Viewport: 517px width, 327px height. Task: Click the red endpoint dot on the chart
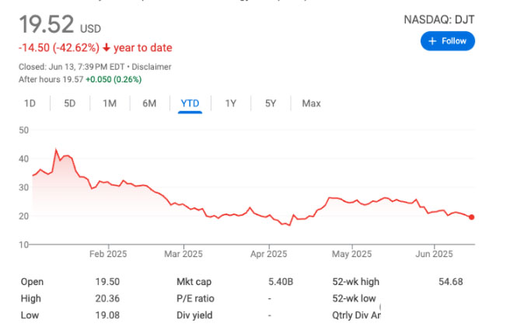click(472, 217)
